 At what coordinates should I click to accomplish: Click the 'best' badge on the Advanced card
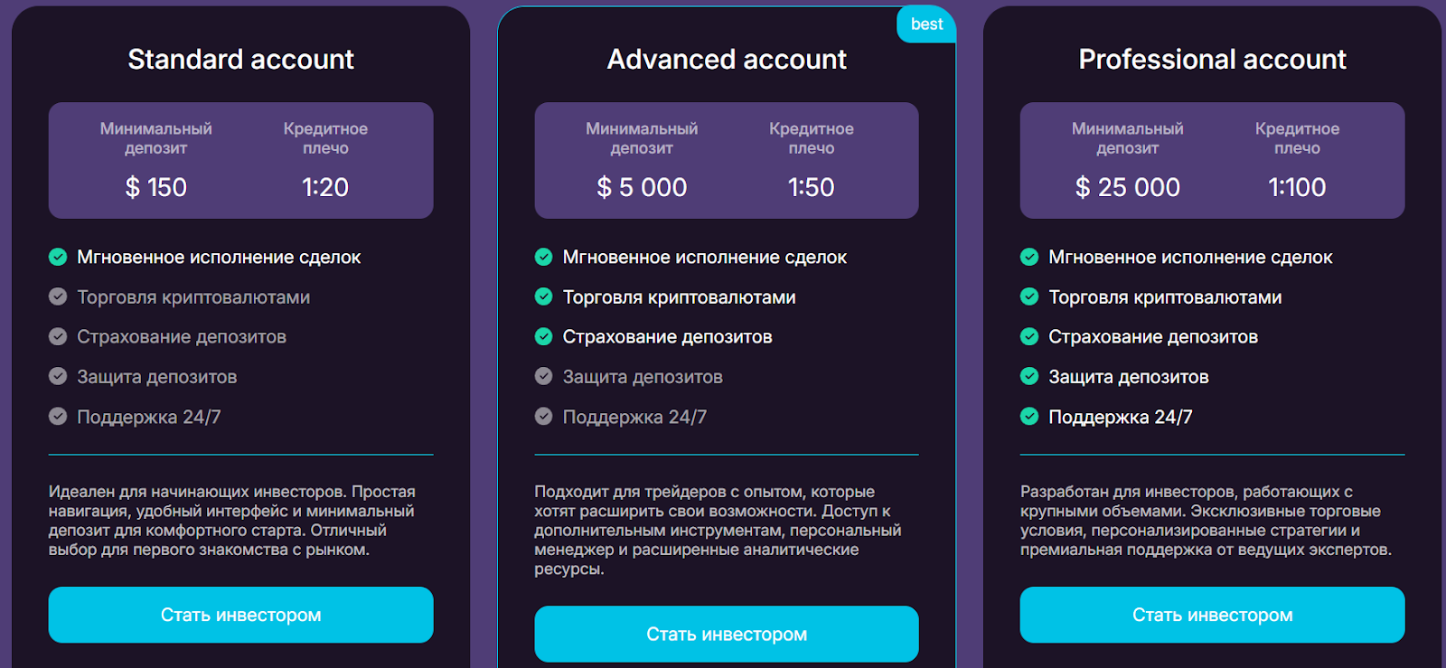click(x=926, y=24)
